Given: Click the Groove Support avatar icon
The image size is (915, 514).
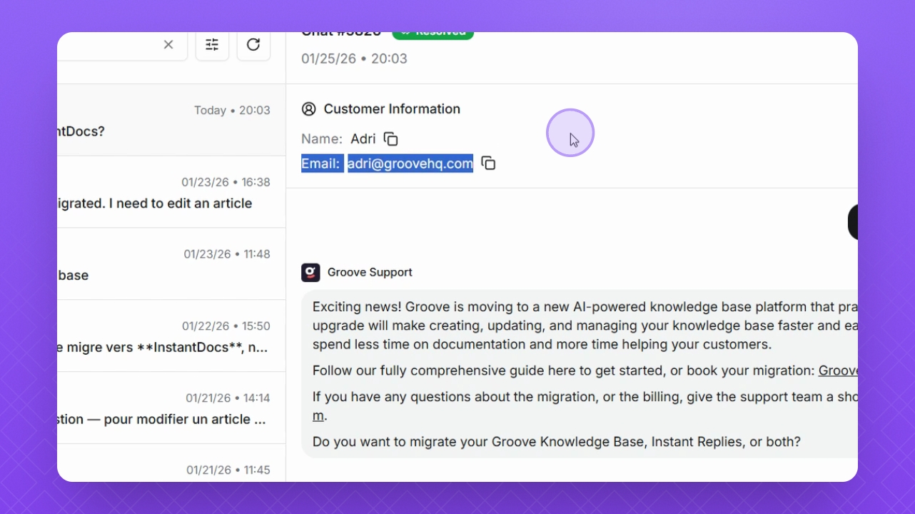Looking at the screenshot, I should click(x=310, y=272).
